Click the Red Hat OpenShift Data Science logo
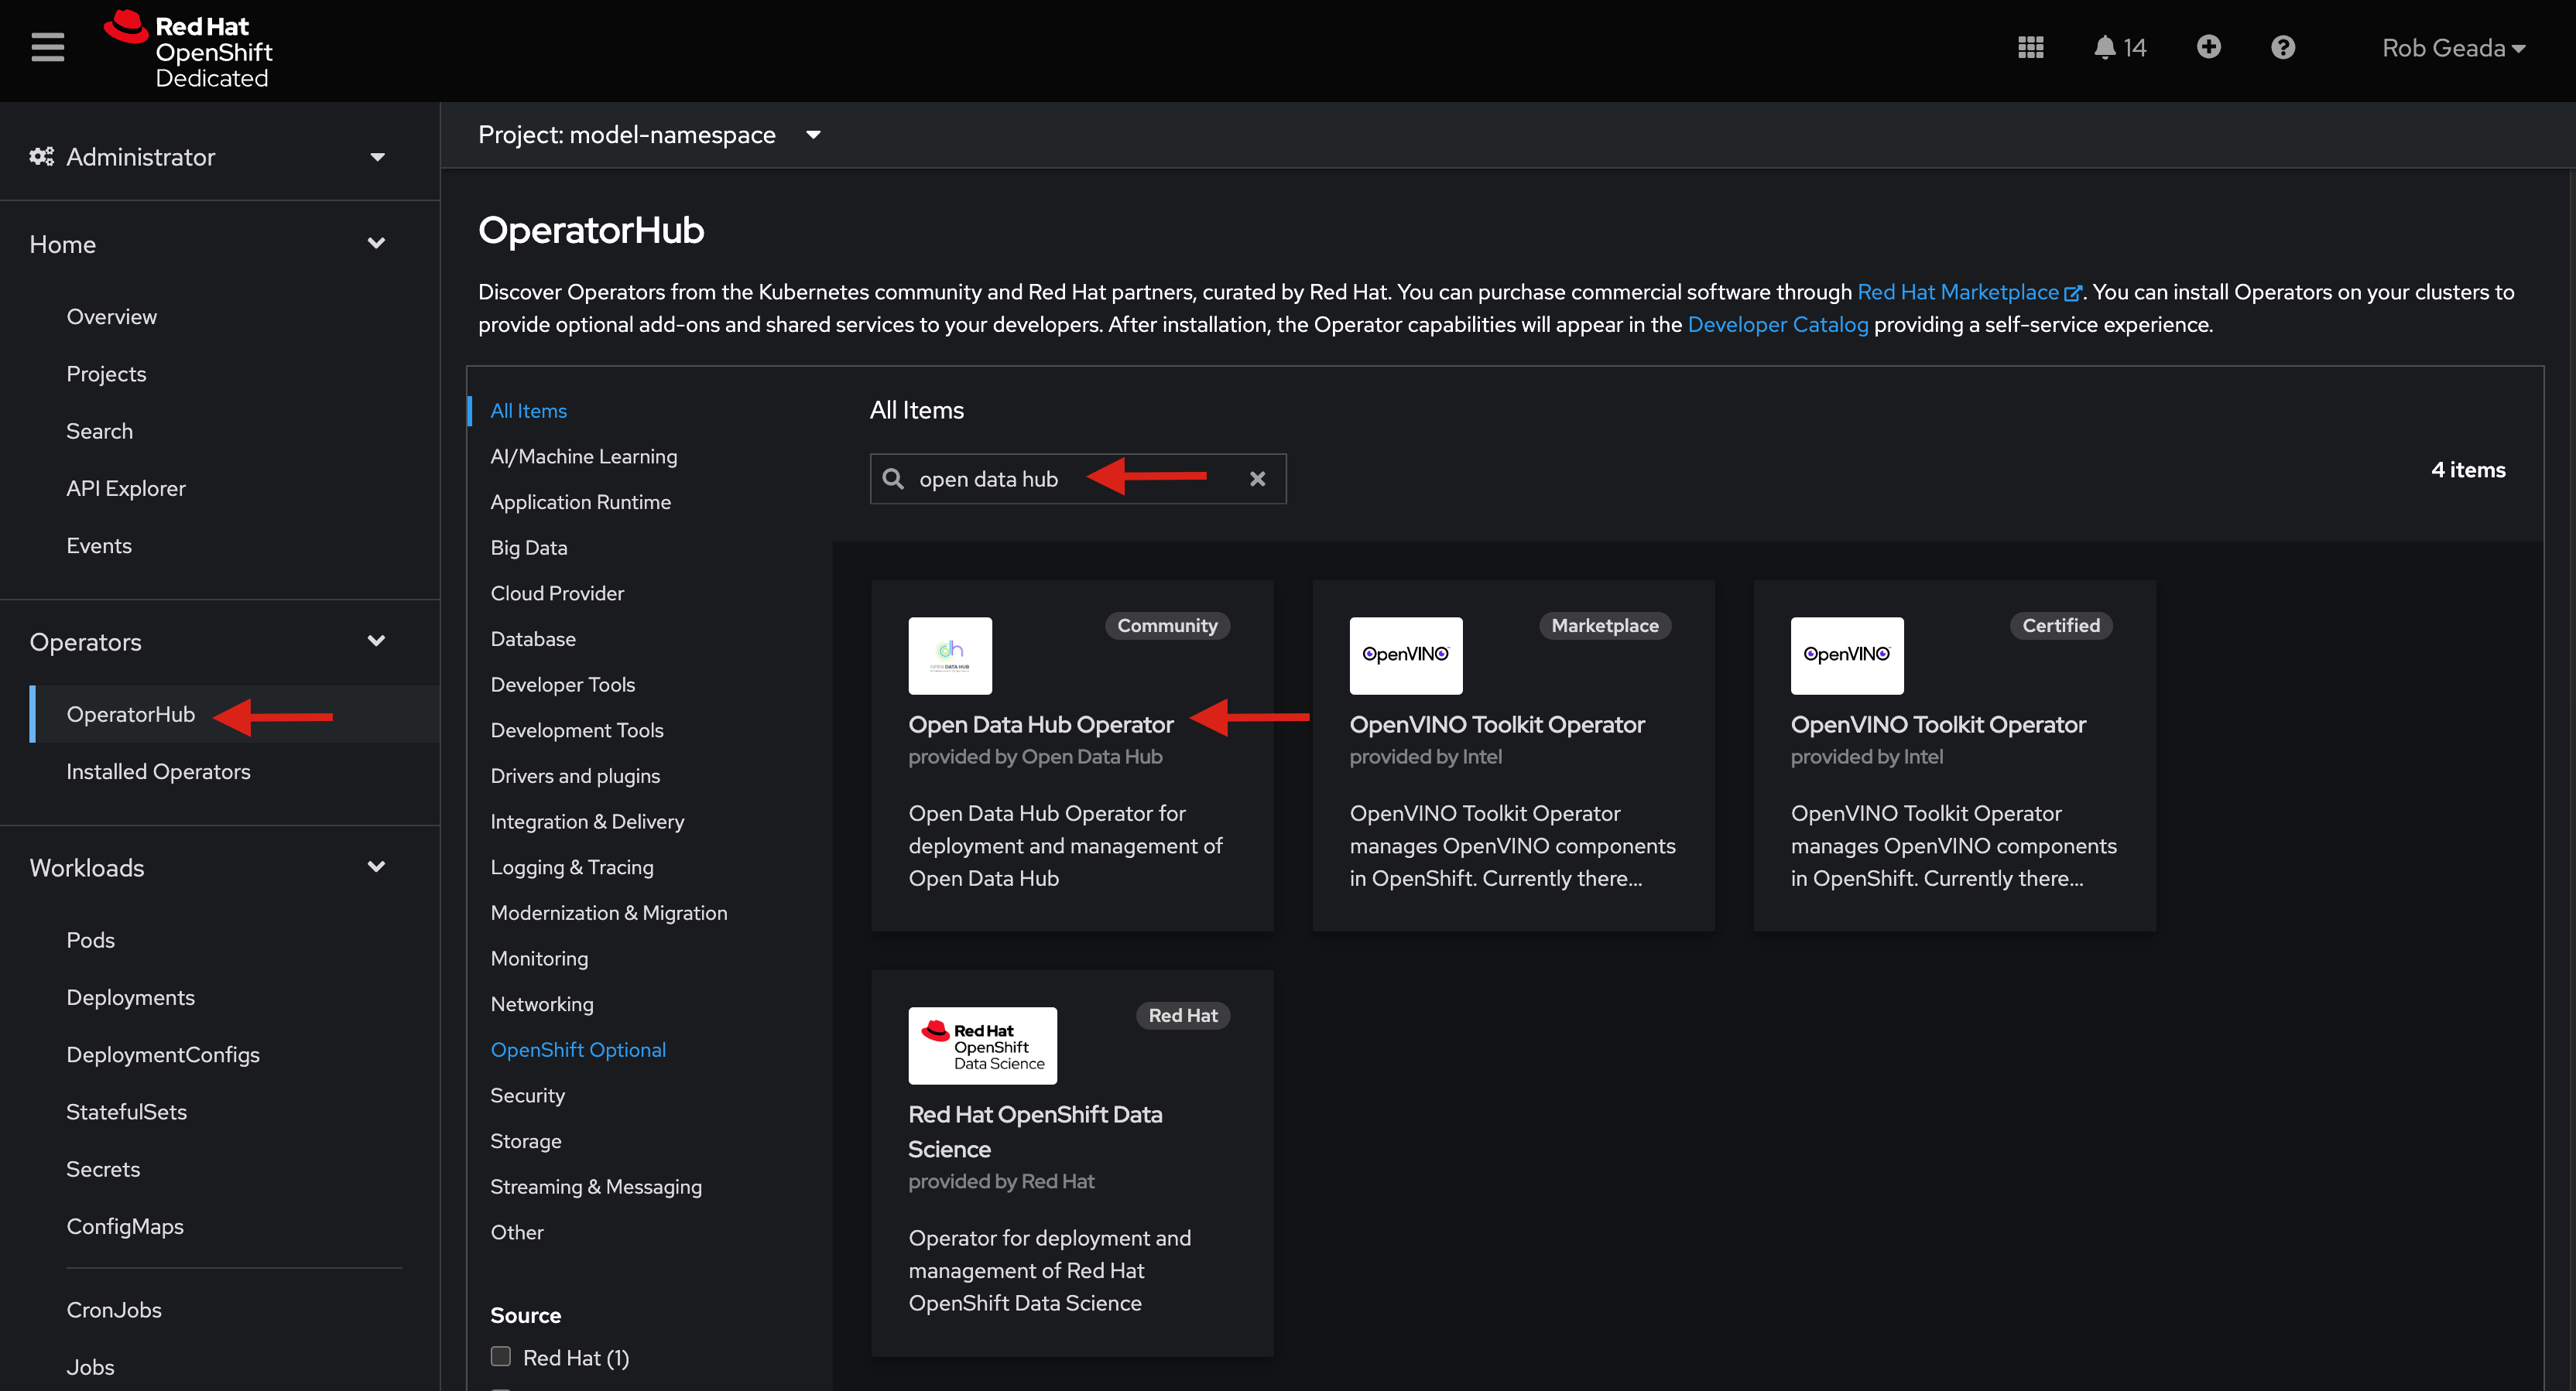Screen dimensions: 2576x1391 tap(982, 1045)
